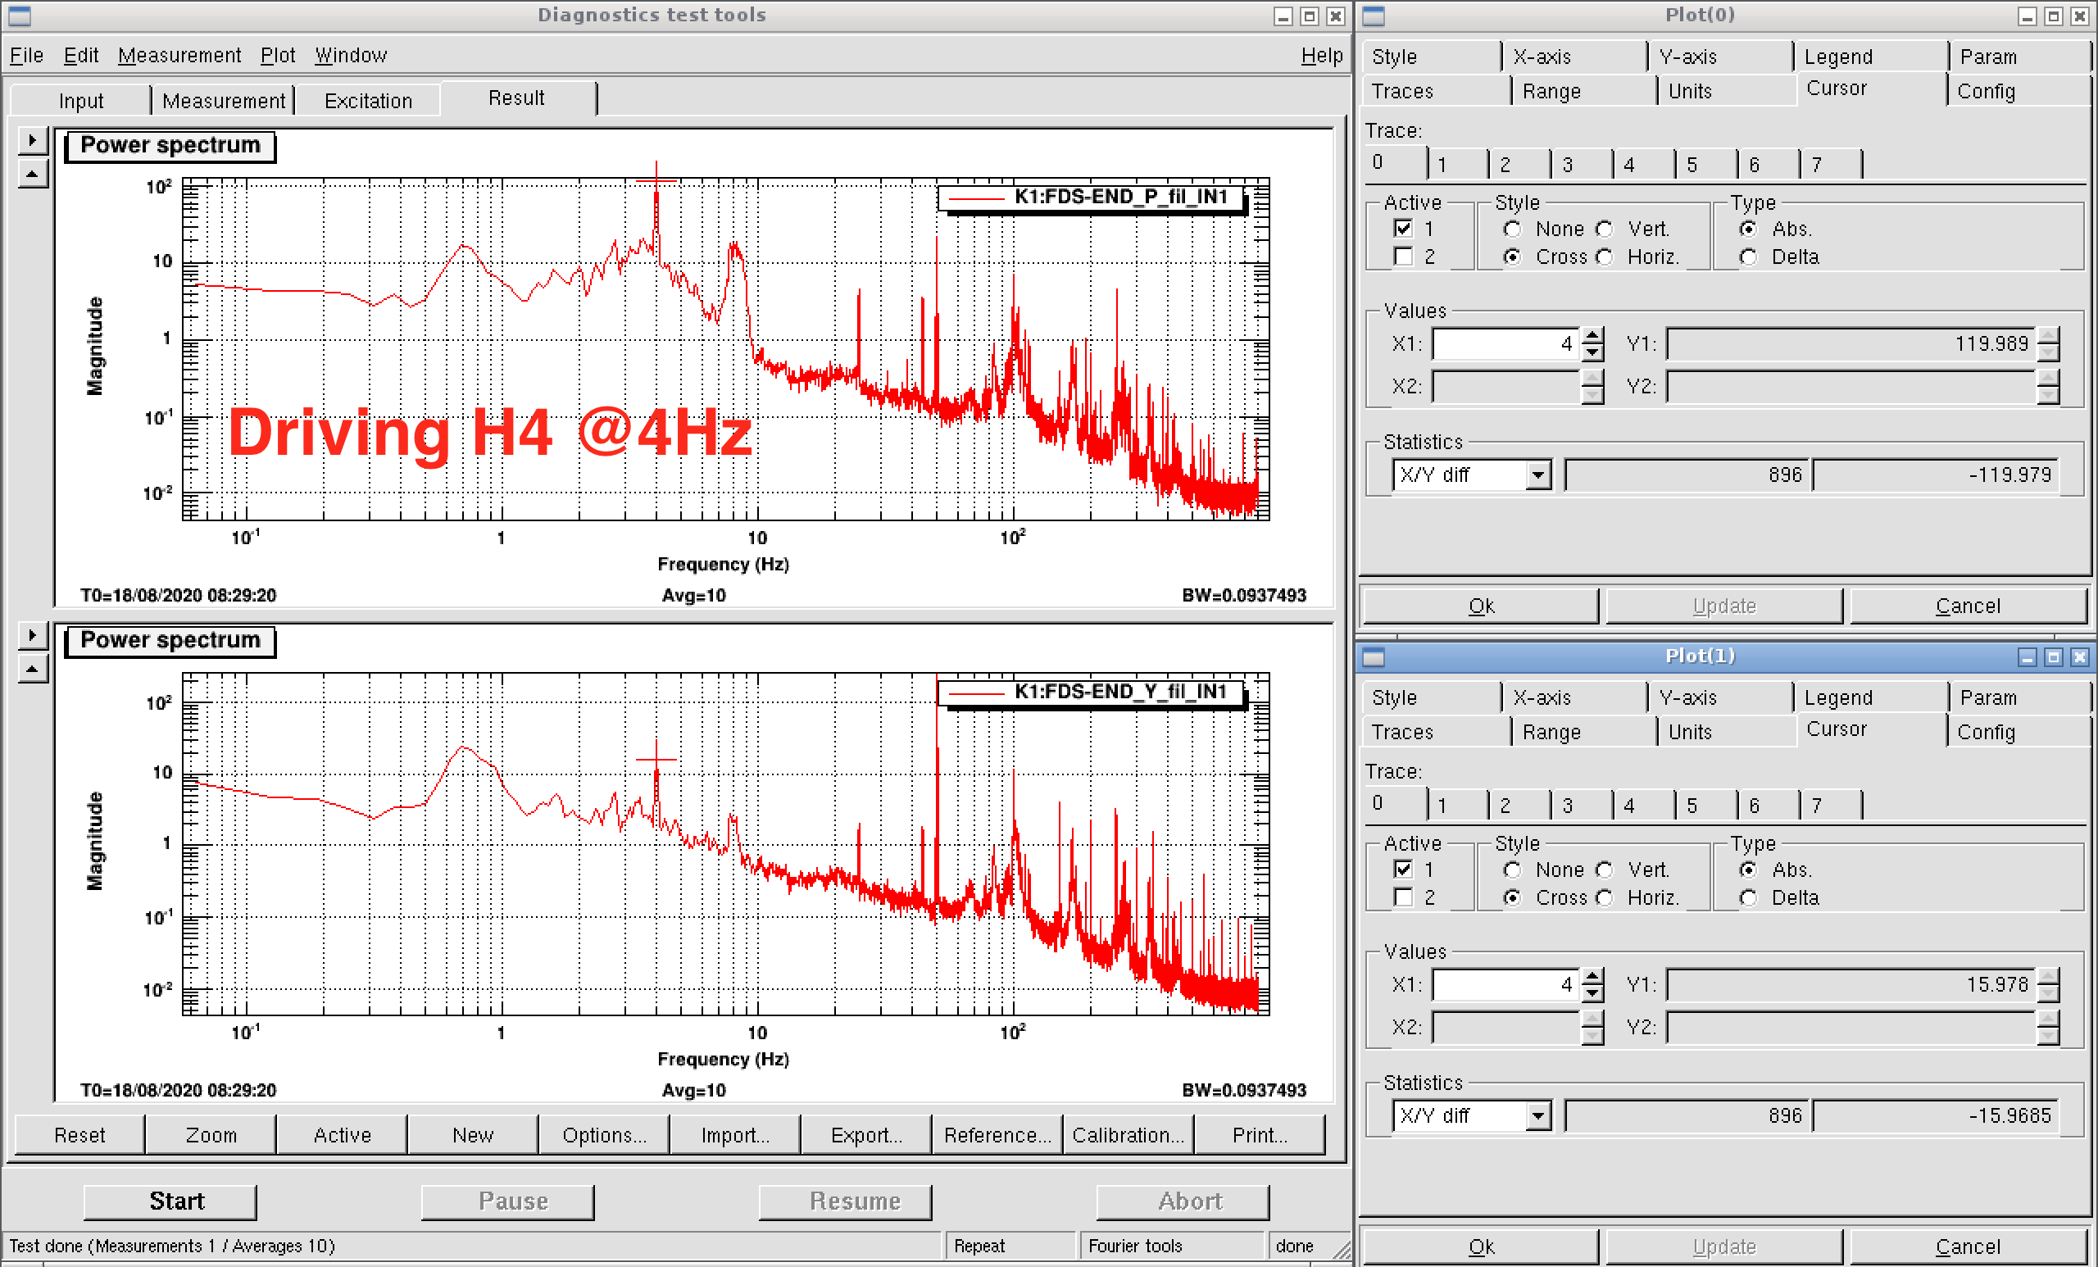2098x1267 pixels.
Task: Switch to the Input tab
Action: (x=81, y=101)
